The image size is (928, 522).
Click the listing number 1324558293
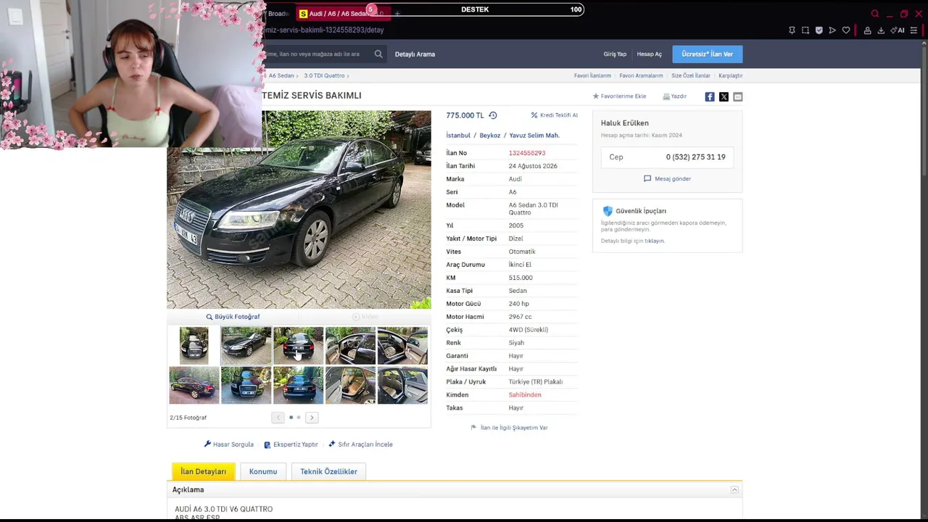[x=527, y=153]
